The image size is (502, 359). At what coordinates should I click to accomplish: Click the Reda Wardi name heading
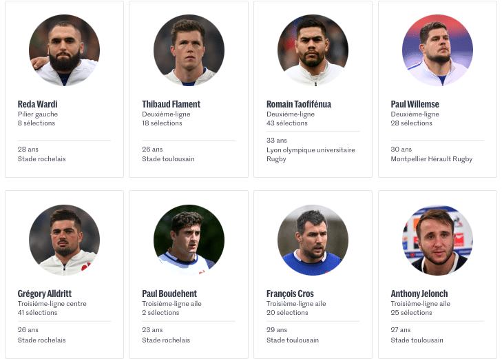click(x=37, y=104)
